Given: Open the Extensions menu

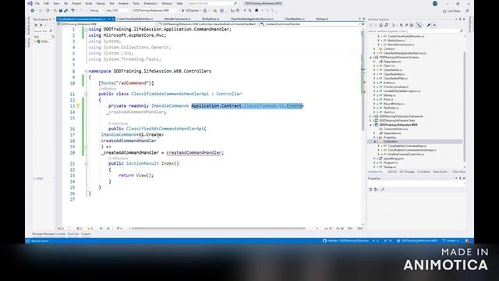Looking at the screenshot, I should (x=150, y=3).
